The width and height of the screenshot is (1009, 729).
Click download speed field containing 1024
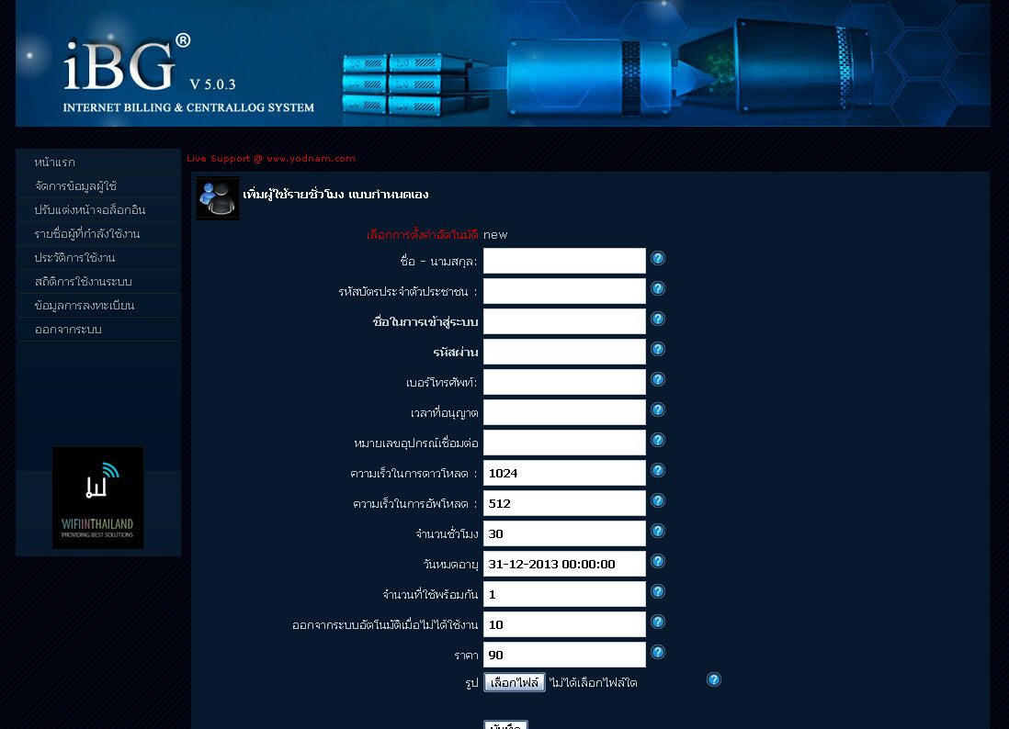pos(564,473)
